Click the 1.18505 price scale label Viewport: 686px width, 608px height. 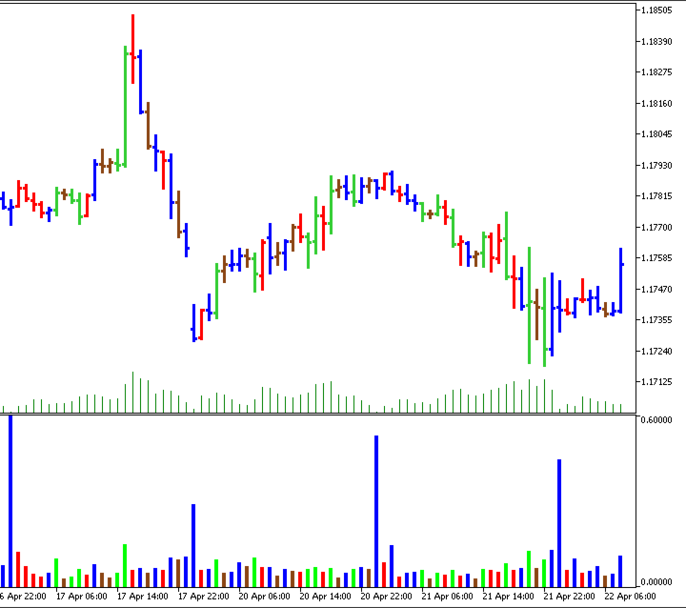point(656,10)
